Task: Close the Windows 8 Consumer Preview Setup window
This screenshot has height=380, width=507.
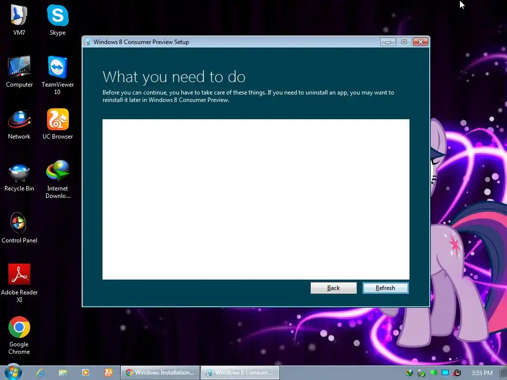Action: tap(420, 42)
